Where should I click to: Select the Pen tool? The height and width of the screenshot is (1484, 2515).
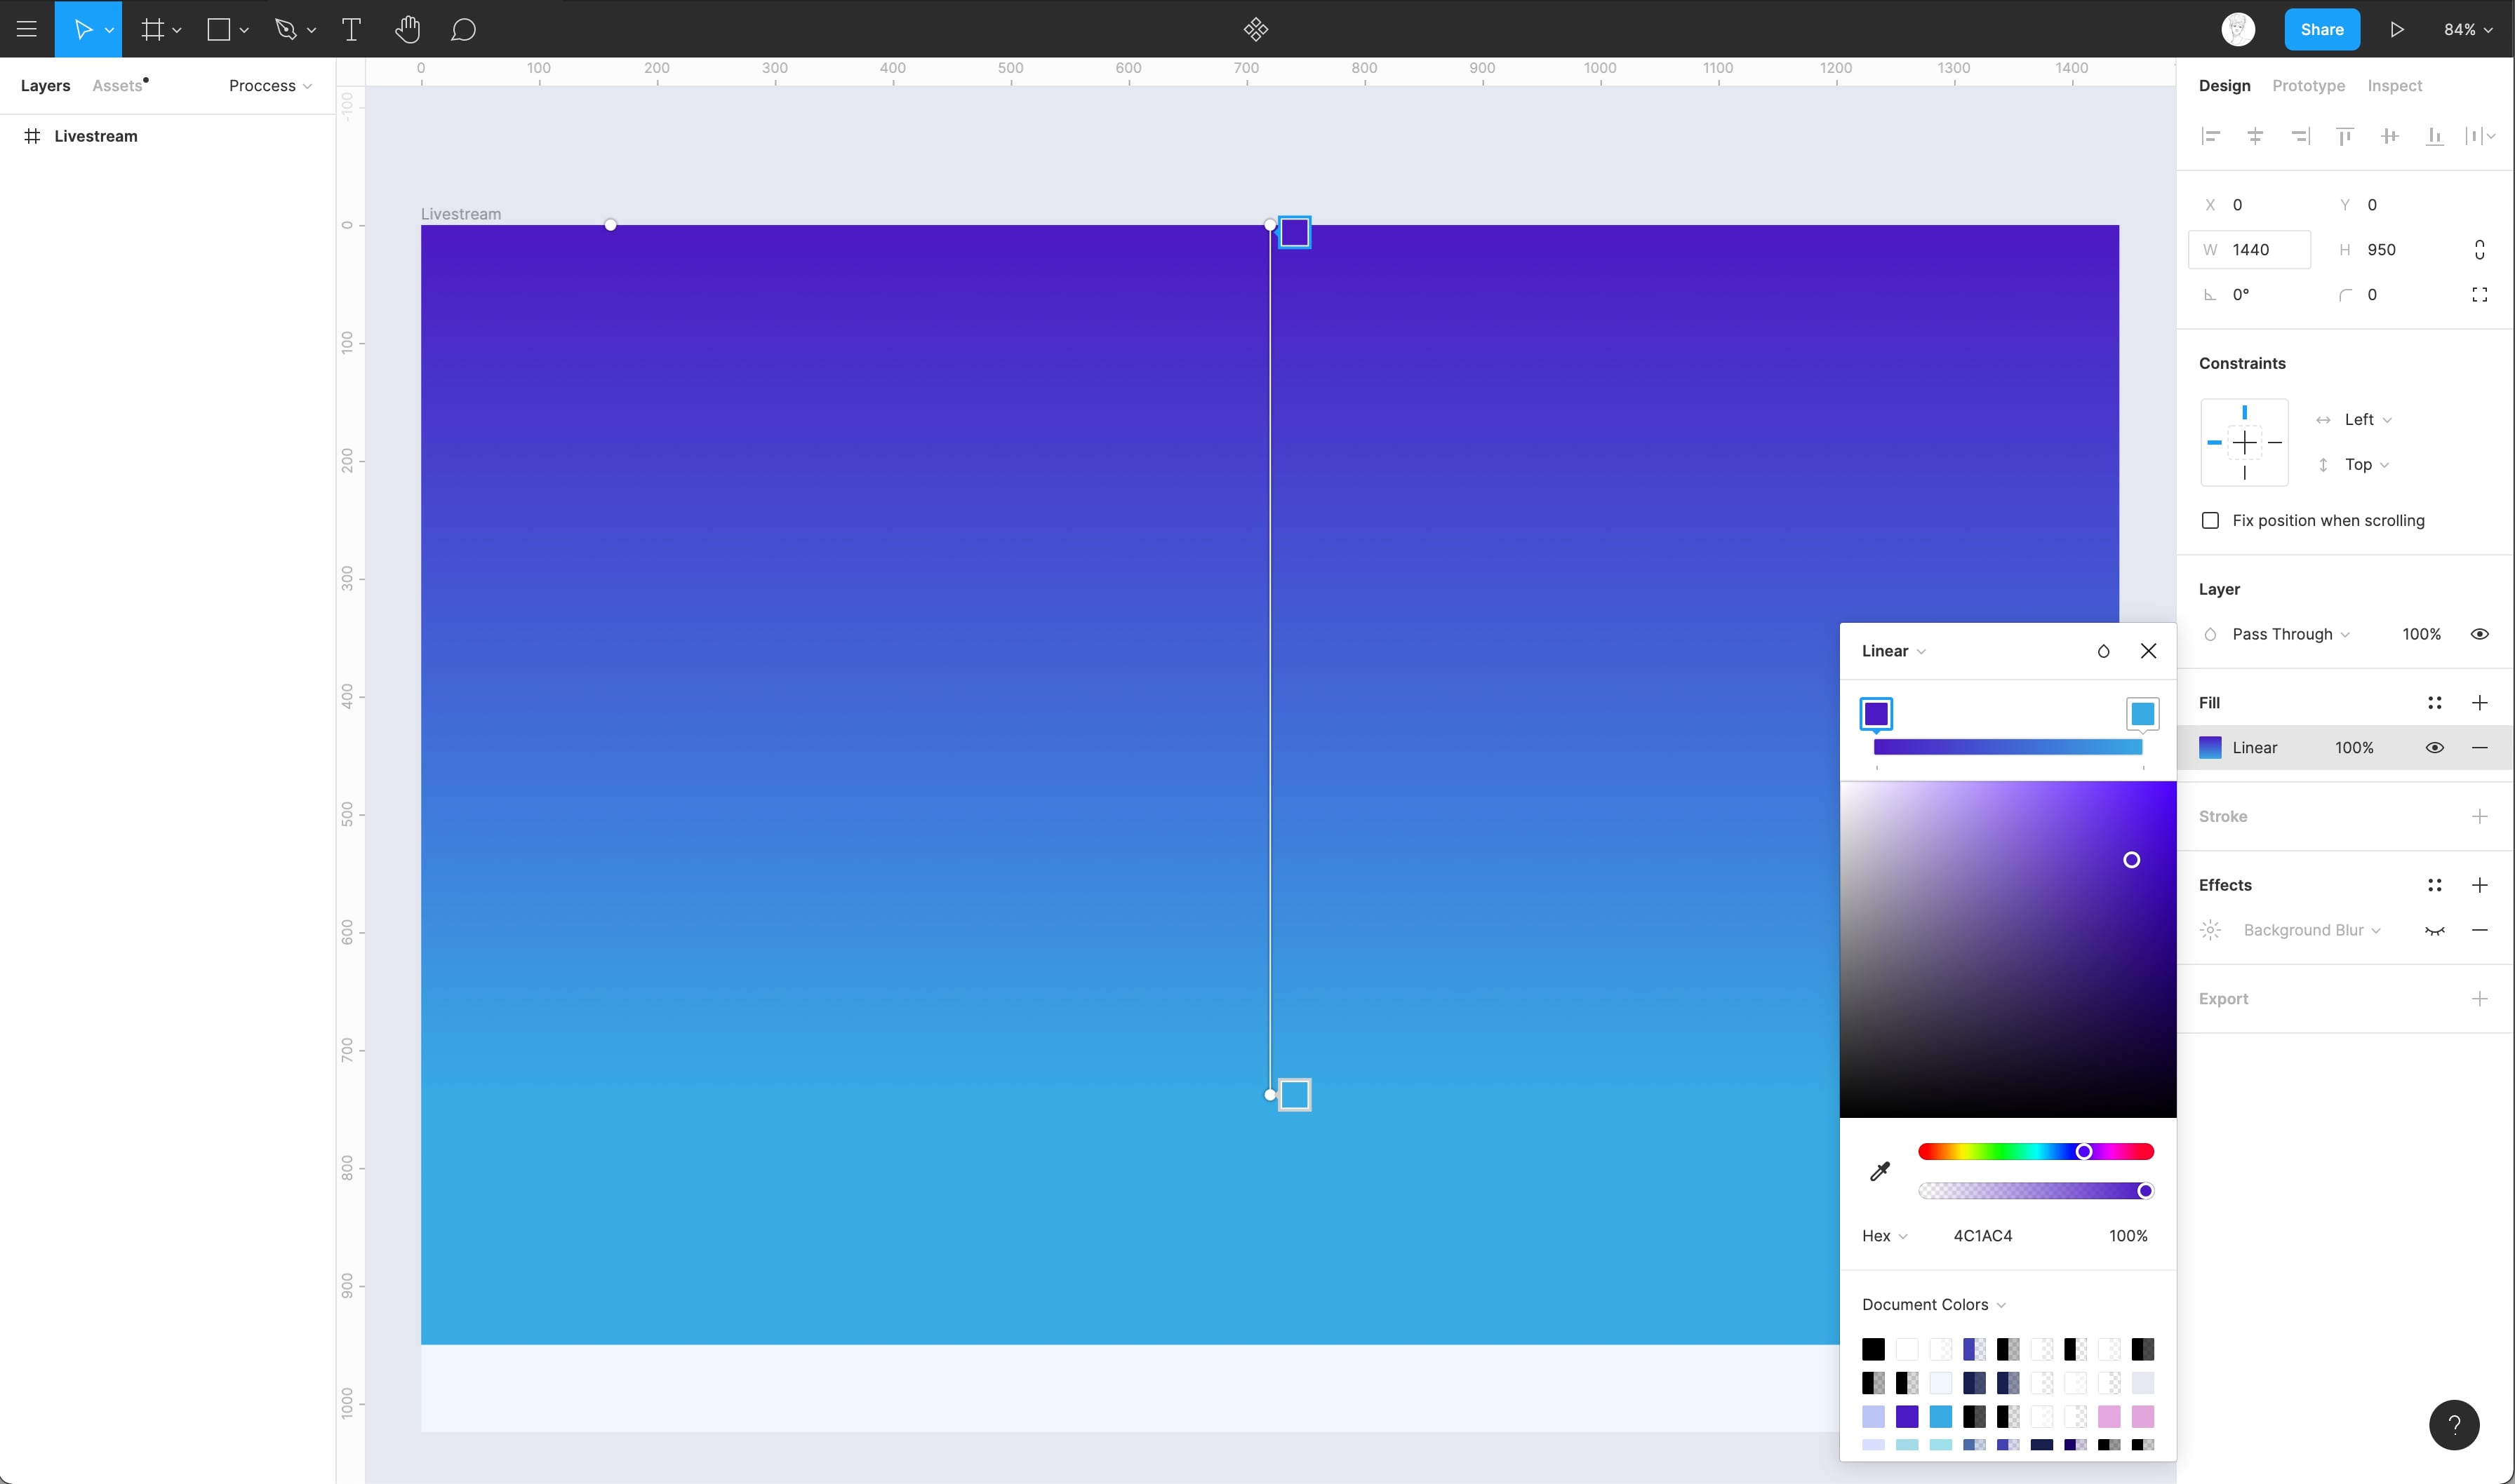point(286,29)
